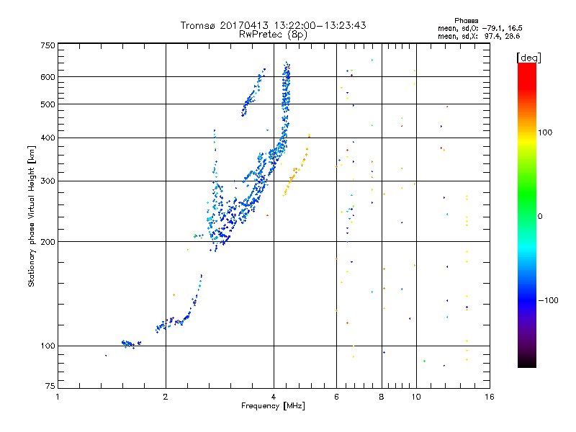Click the x-axis tick label '16'

pos(490,397)
